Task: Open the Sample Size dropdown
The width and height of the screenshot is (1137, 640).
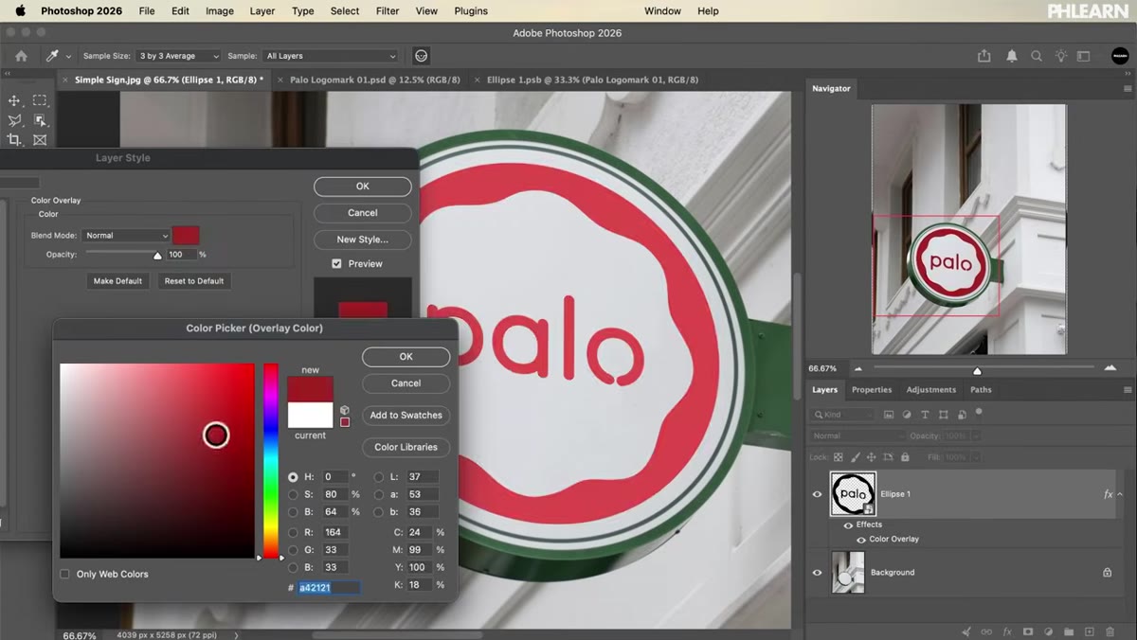Action: point(178,56)
